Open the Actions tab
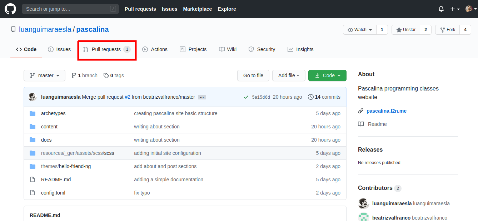 click(155, 49)
